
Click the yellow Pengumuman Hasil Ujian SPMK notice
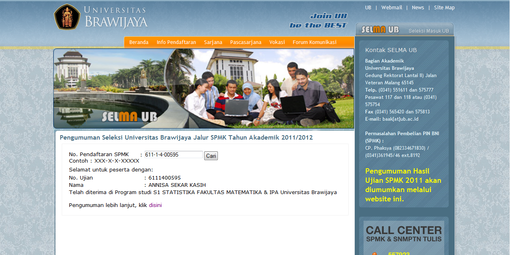point(403,185)
